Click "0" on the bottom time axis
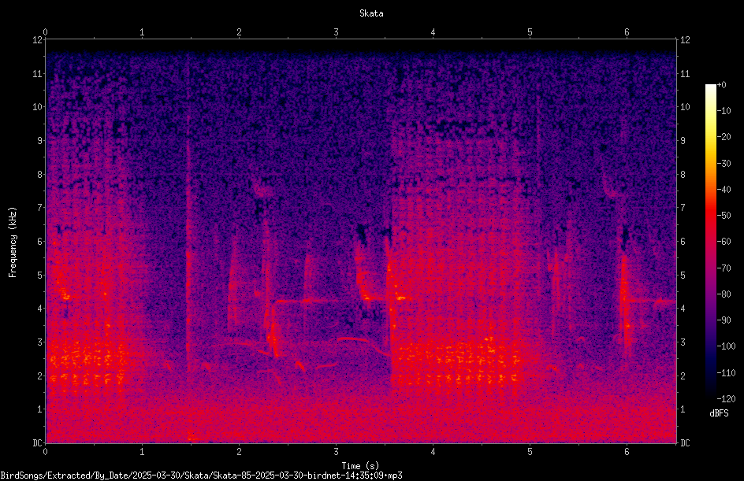The width and height of the screenshot is (744, 481). click(x=45, y=452)
